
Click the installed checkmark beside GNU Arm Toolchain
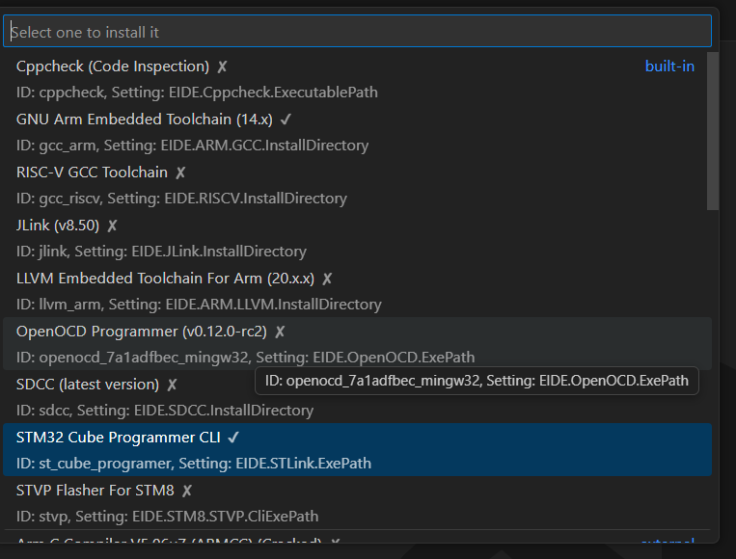[286, 120]
